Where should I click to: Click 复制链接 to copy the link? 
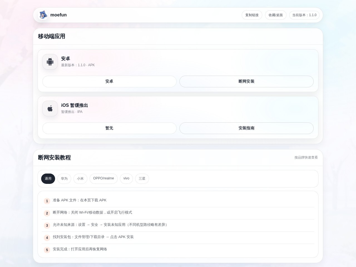pos(252,15)
